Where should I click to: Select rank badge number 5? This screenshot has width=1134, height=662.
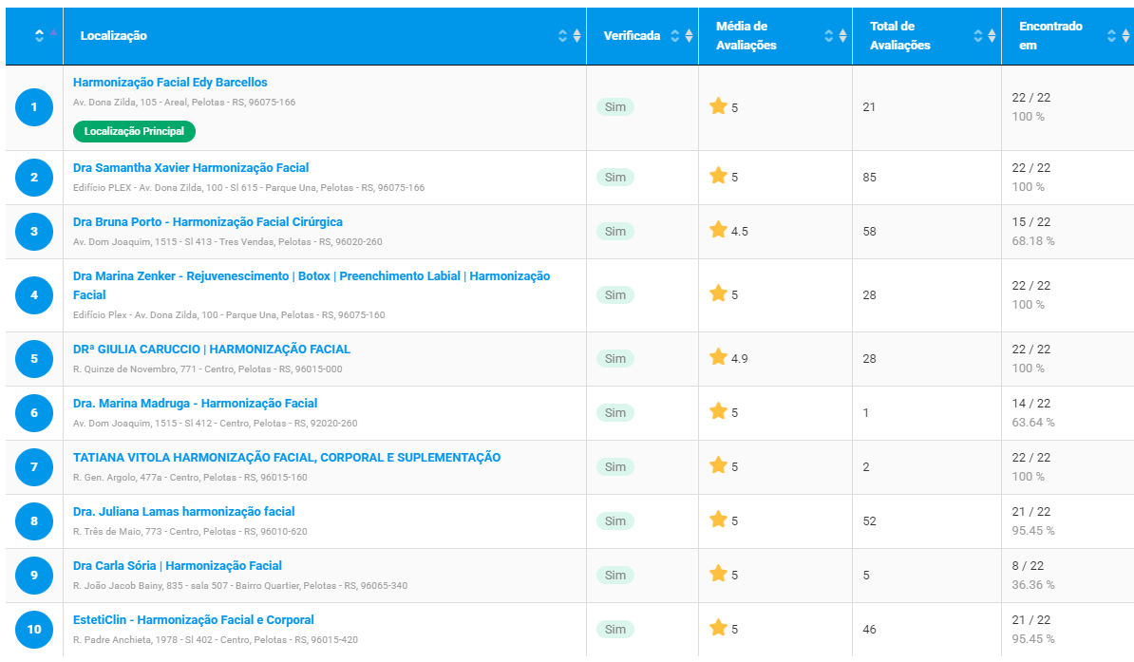point(34,359)
